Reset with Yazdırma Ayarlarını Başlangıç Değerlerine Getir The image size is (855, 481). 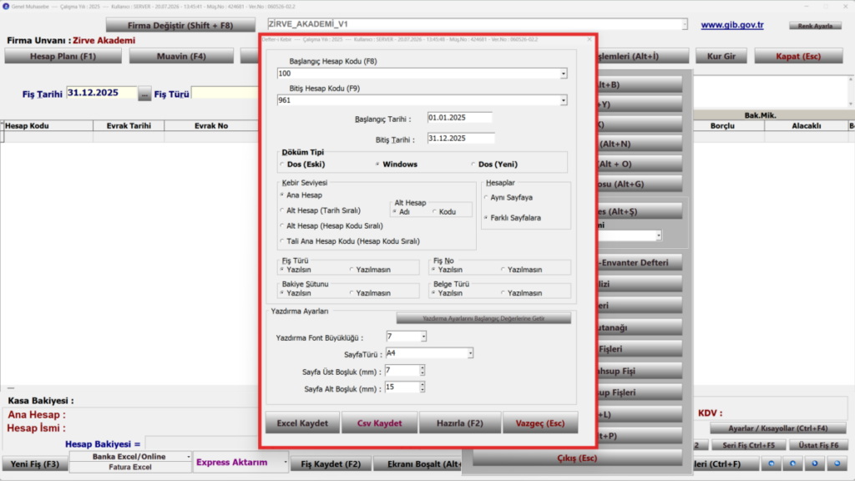[483, 318]
